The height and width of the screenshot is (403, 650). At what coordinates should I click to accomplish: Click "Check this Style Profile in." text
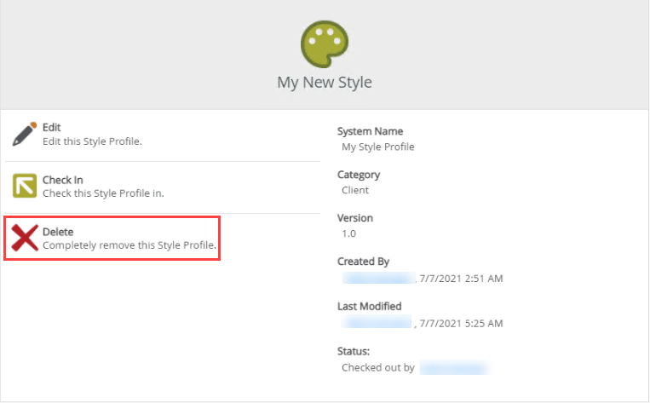click(x=103, y=193)
